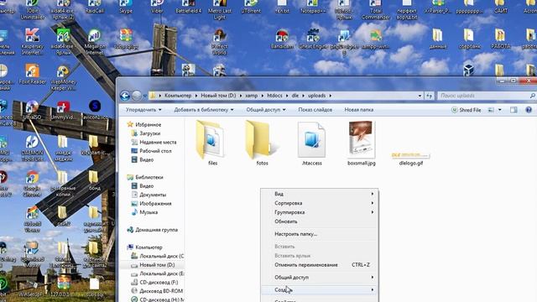Click the Explorer Back arrow button

(125, 96)
